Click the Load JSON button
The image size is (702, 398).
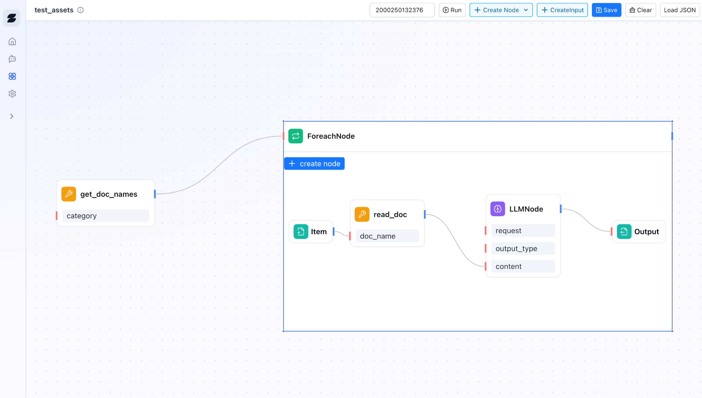pos(679,10)
